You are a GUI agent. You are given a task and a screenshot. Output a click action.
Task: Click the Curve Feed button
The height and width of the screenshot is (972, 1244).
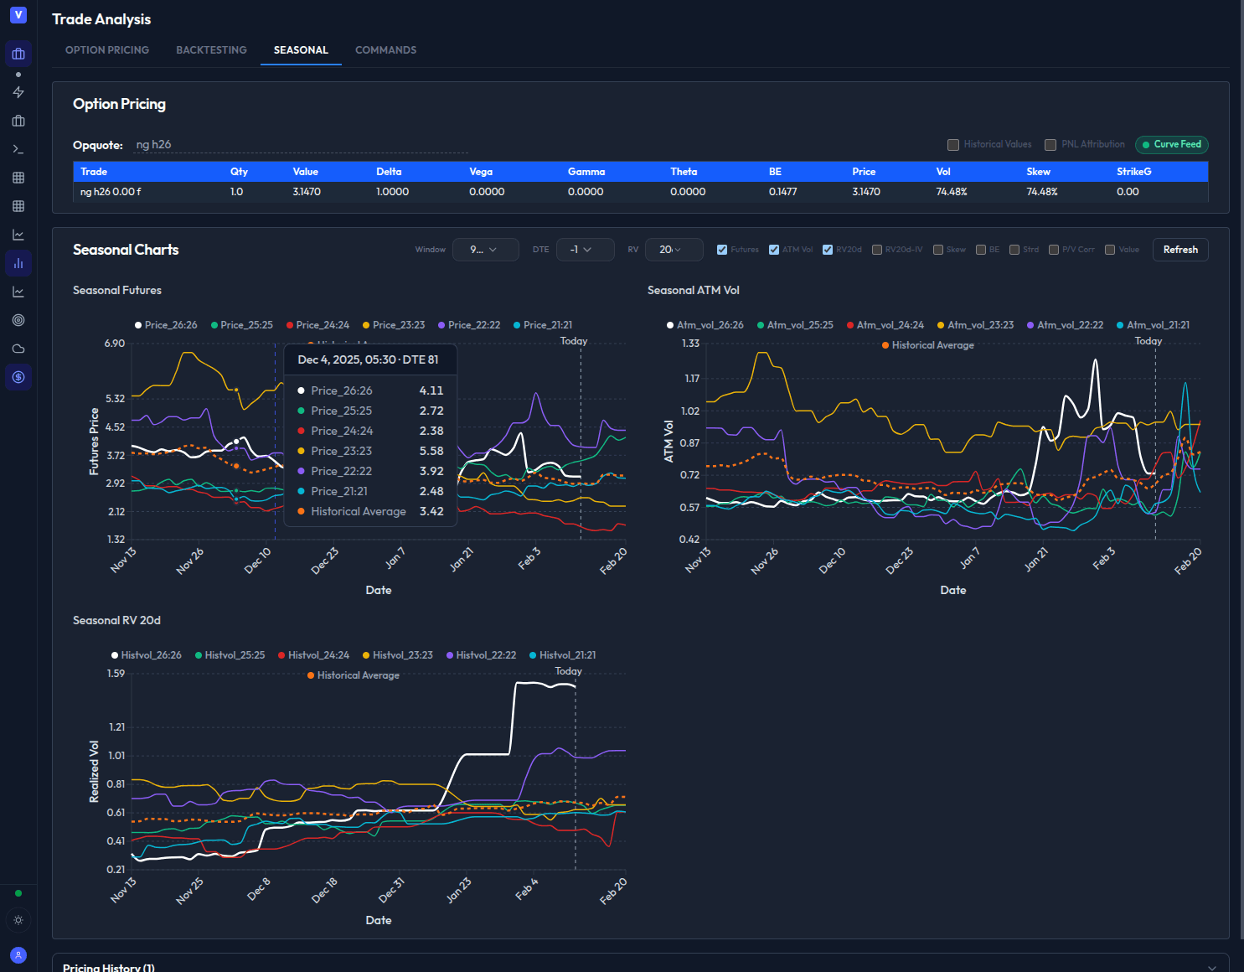tap(1171, 144)
